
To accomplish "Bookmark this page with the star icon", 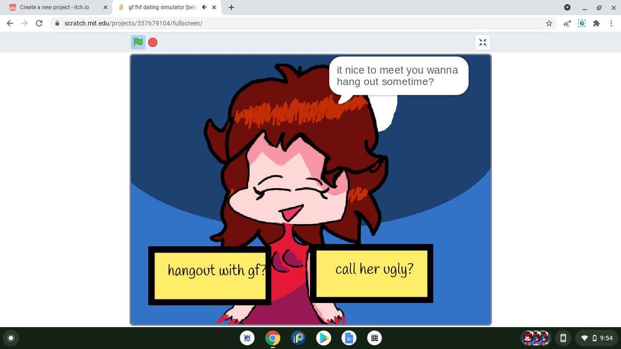I will point(549,23).
